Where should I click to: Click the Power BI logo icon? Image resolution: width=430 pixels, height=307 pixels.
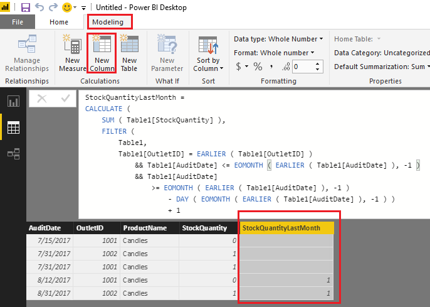pos(5,7)
